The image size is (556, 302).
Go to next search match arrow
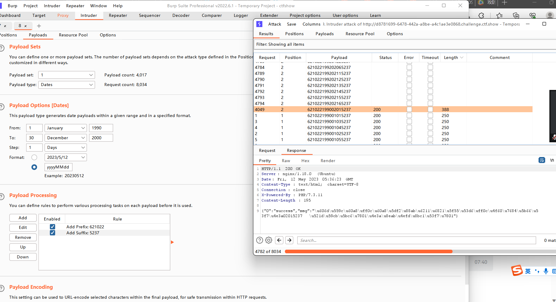tap(289, 240)
